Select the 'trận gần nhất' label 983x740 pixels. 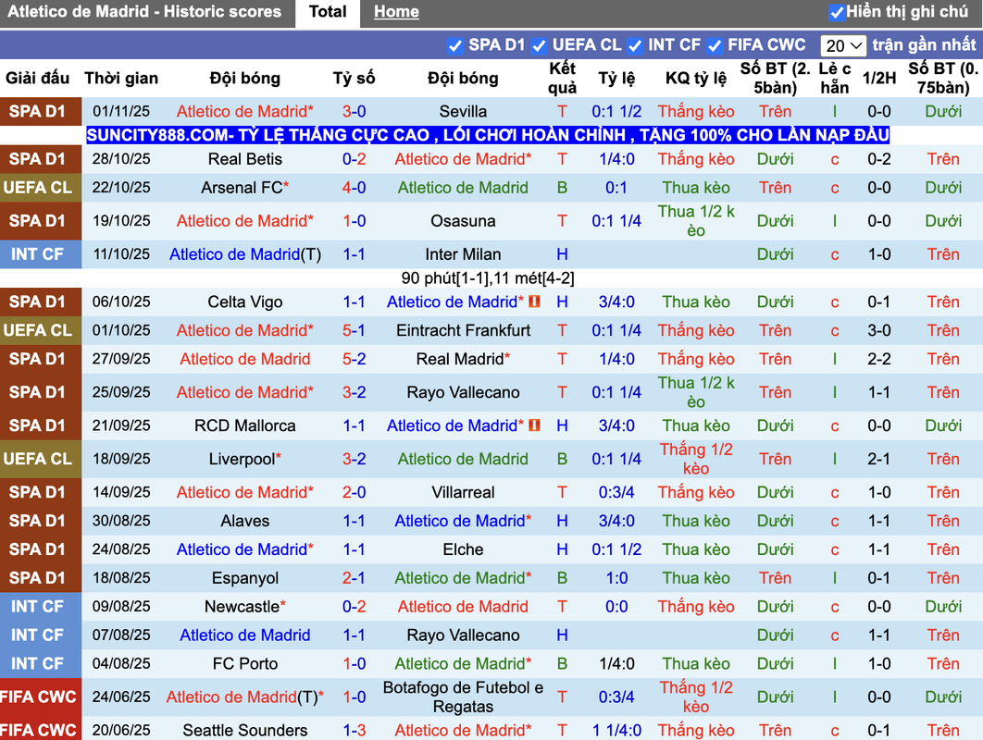[x=924, y=44]
